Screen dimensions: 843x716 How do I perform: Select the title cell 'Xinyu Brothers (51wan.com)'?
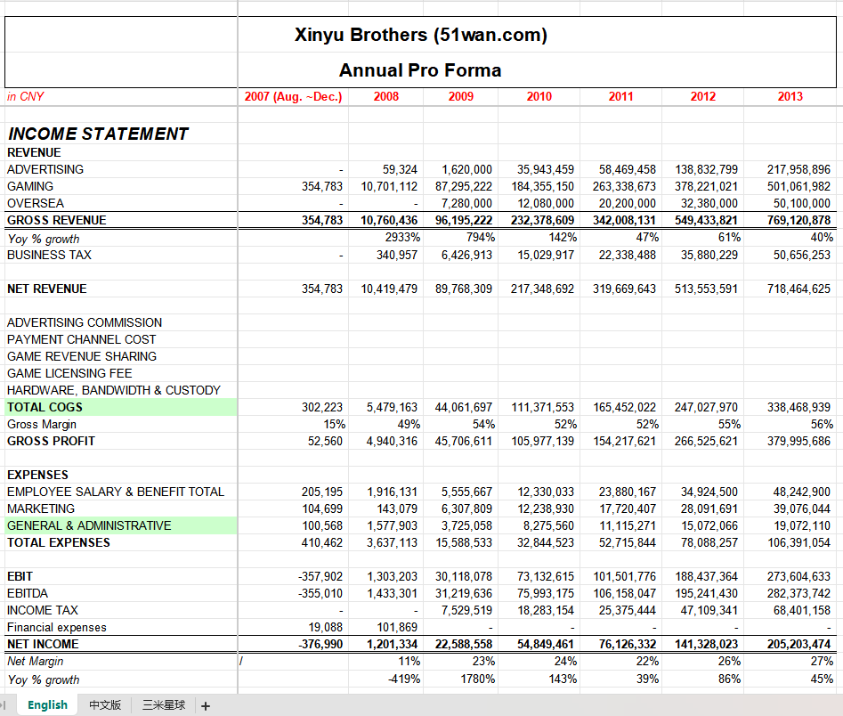(420, 35)
